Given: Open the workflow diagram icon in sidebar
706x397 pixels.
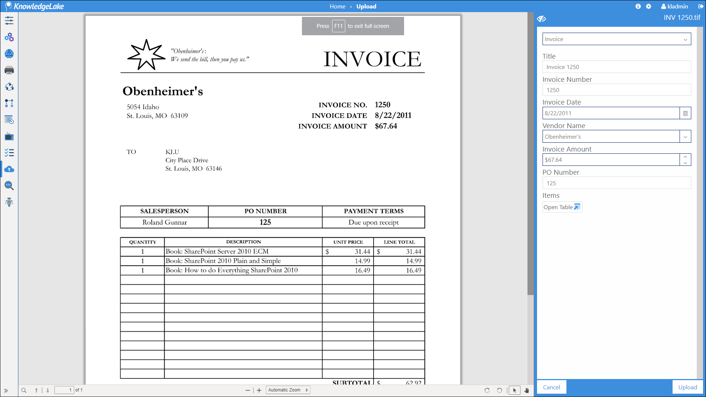Looking at the screenshot, I should (9, 103).
